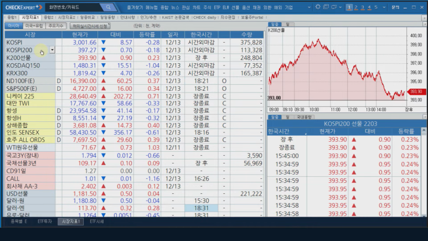The width and height of the screenshot is (428, 241).
Task: Open the 즐겨찾기 menu
Action: pyautogui.click(x=135, y=7)
